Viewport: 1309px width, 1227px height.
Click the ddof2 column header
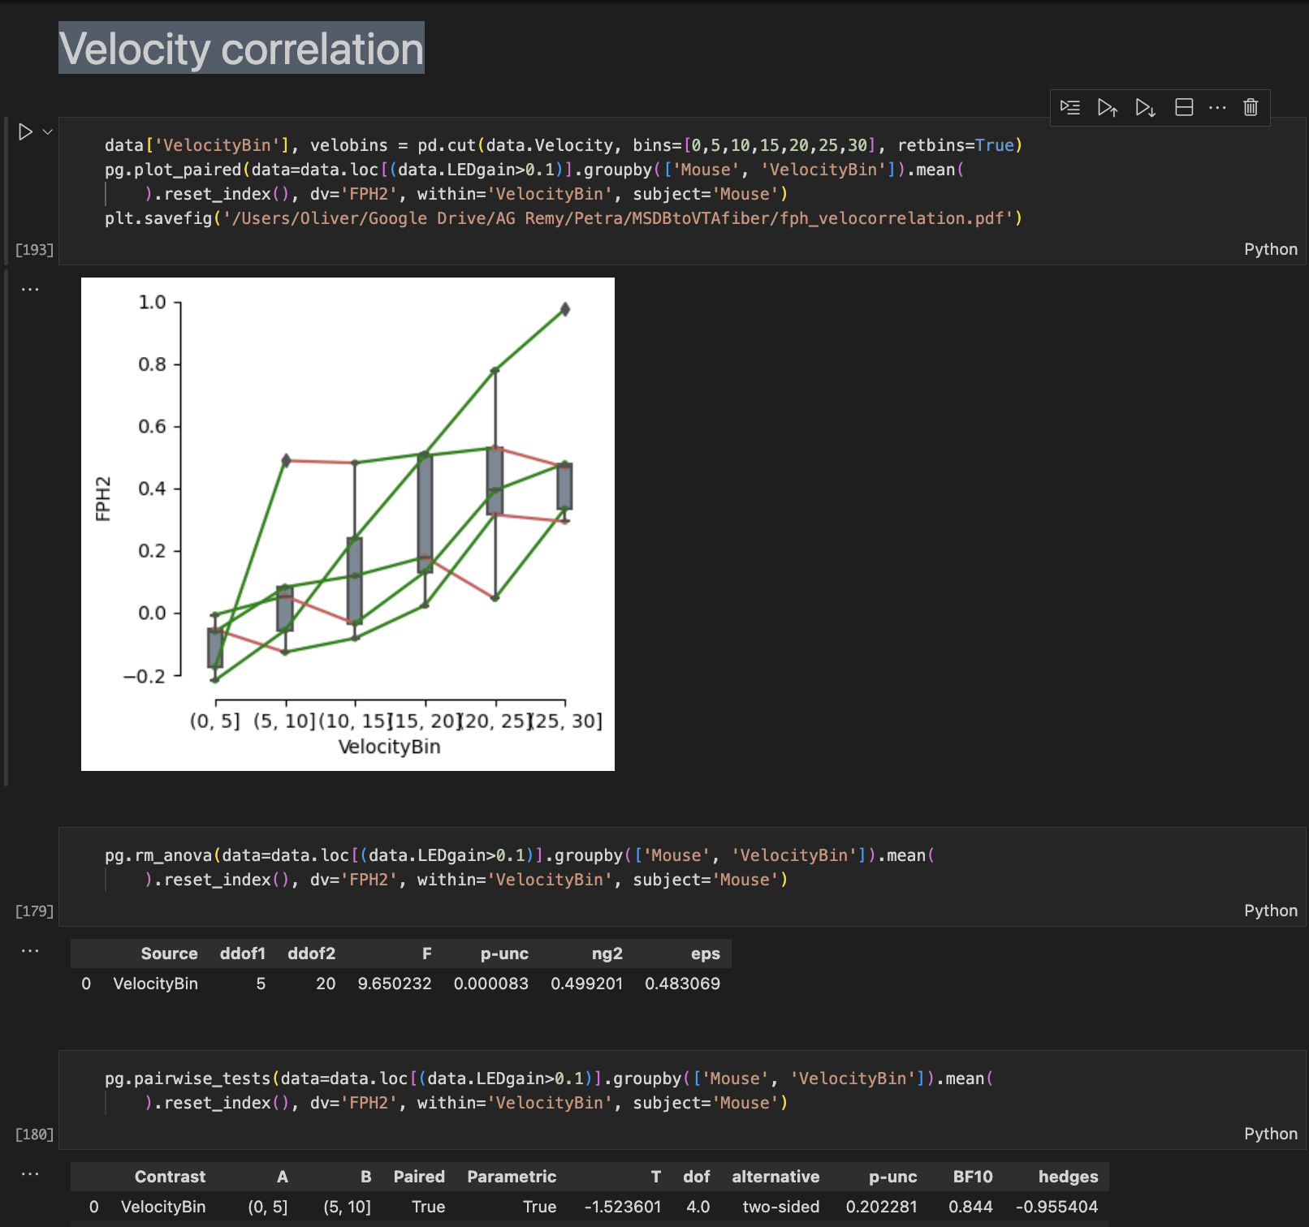(311, 954)
